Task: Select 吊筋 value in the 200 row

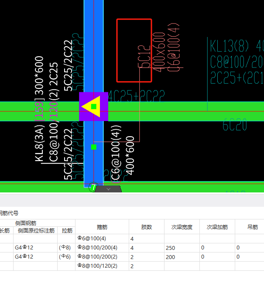Action: (250, 257)
